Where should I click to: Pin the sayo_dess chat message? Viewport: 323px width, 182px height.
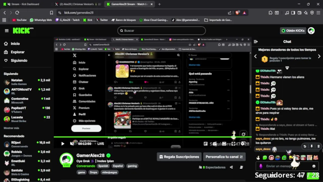tap(312, 146)
